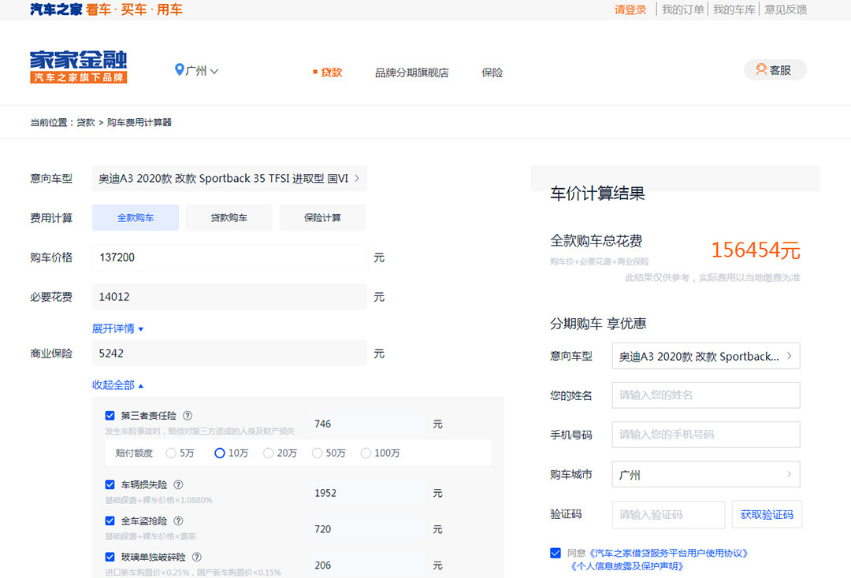Toggle the user agreement 同意 checkbox
This screenshot has height=578, width=851.
pos(556,553)
